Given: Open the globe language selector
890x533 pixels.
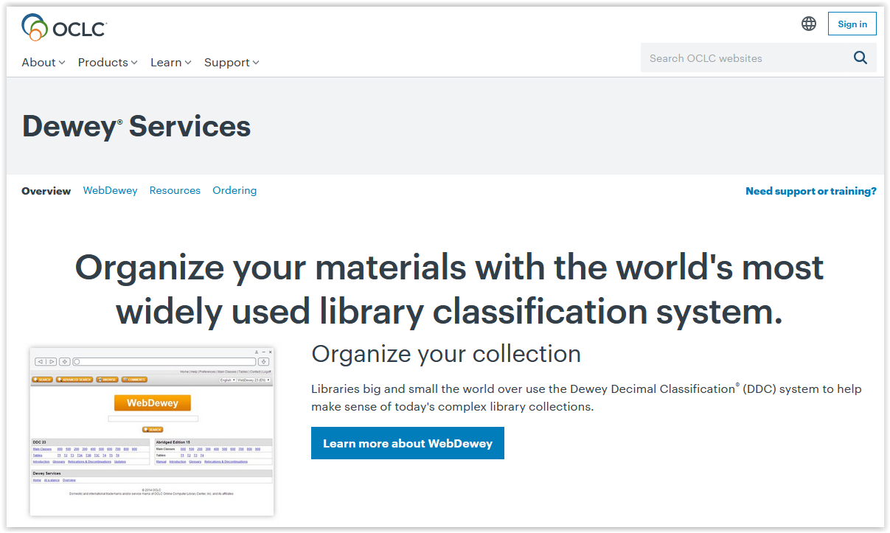Looking at the screenshot, I should coord(809,24).
